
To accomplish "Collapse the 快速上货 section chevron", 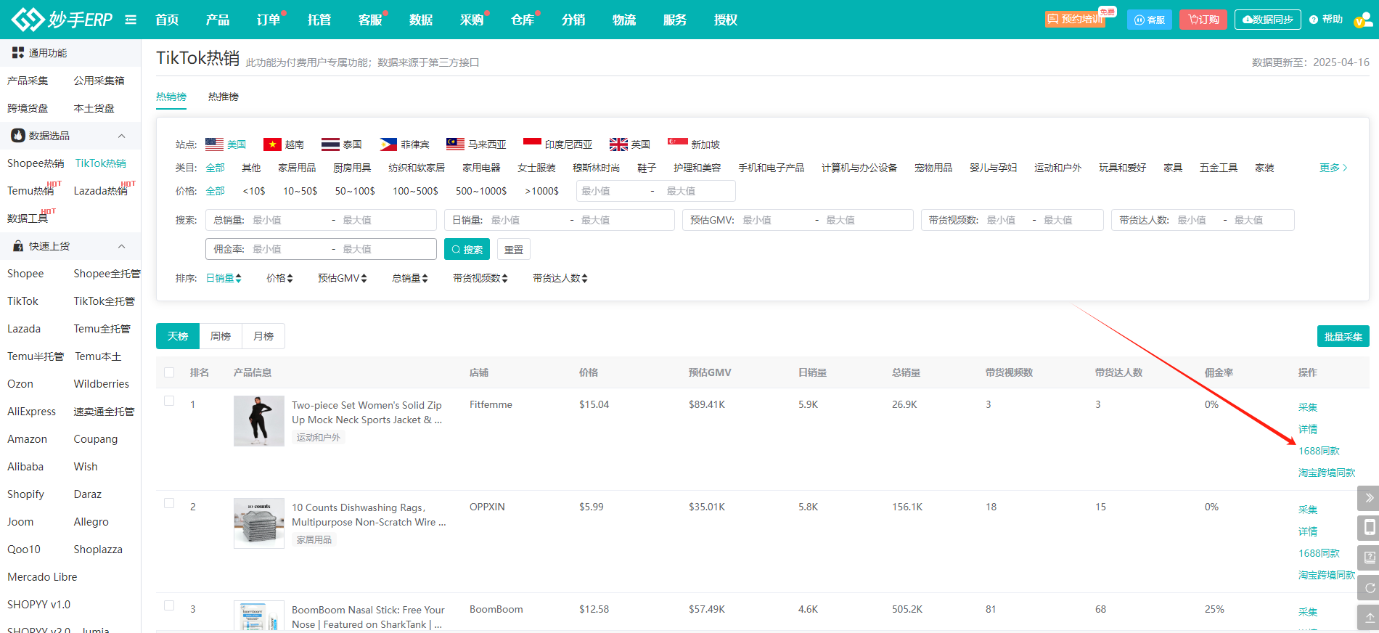I will tap(122, 246).
